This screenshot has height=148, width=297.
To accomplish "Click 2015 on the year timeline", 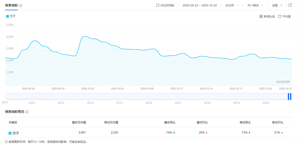I will coord(119,102).
